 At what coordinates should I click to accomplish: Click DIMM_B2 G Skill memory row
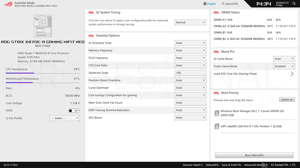[254, 39]
